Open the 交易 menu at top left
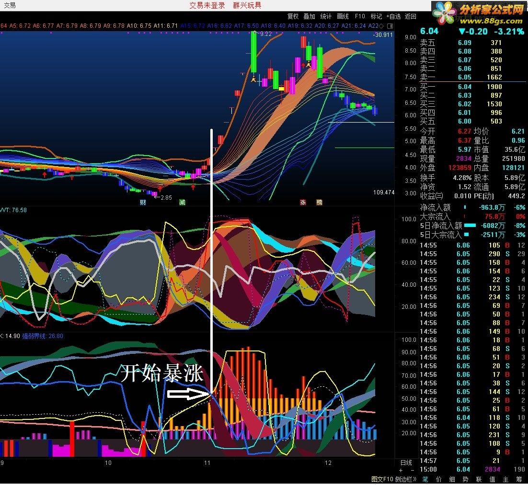This screenshot has height=485, width=528. tap(10, 5)
